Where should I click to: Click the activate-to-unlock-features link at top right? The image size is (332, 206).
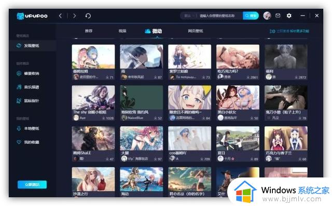[289, 31]
